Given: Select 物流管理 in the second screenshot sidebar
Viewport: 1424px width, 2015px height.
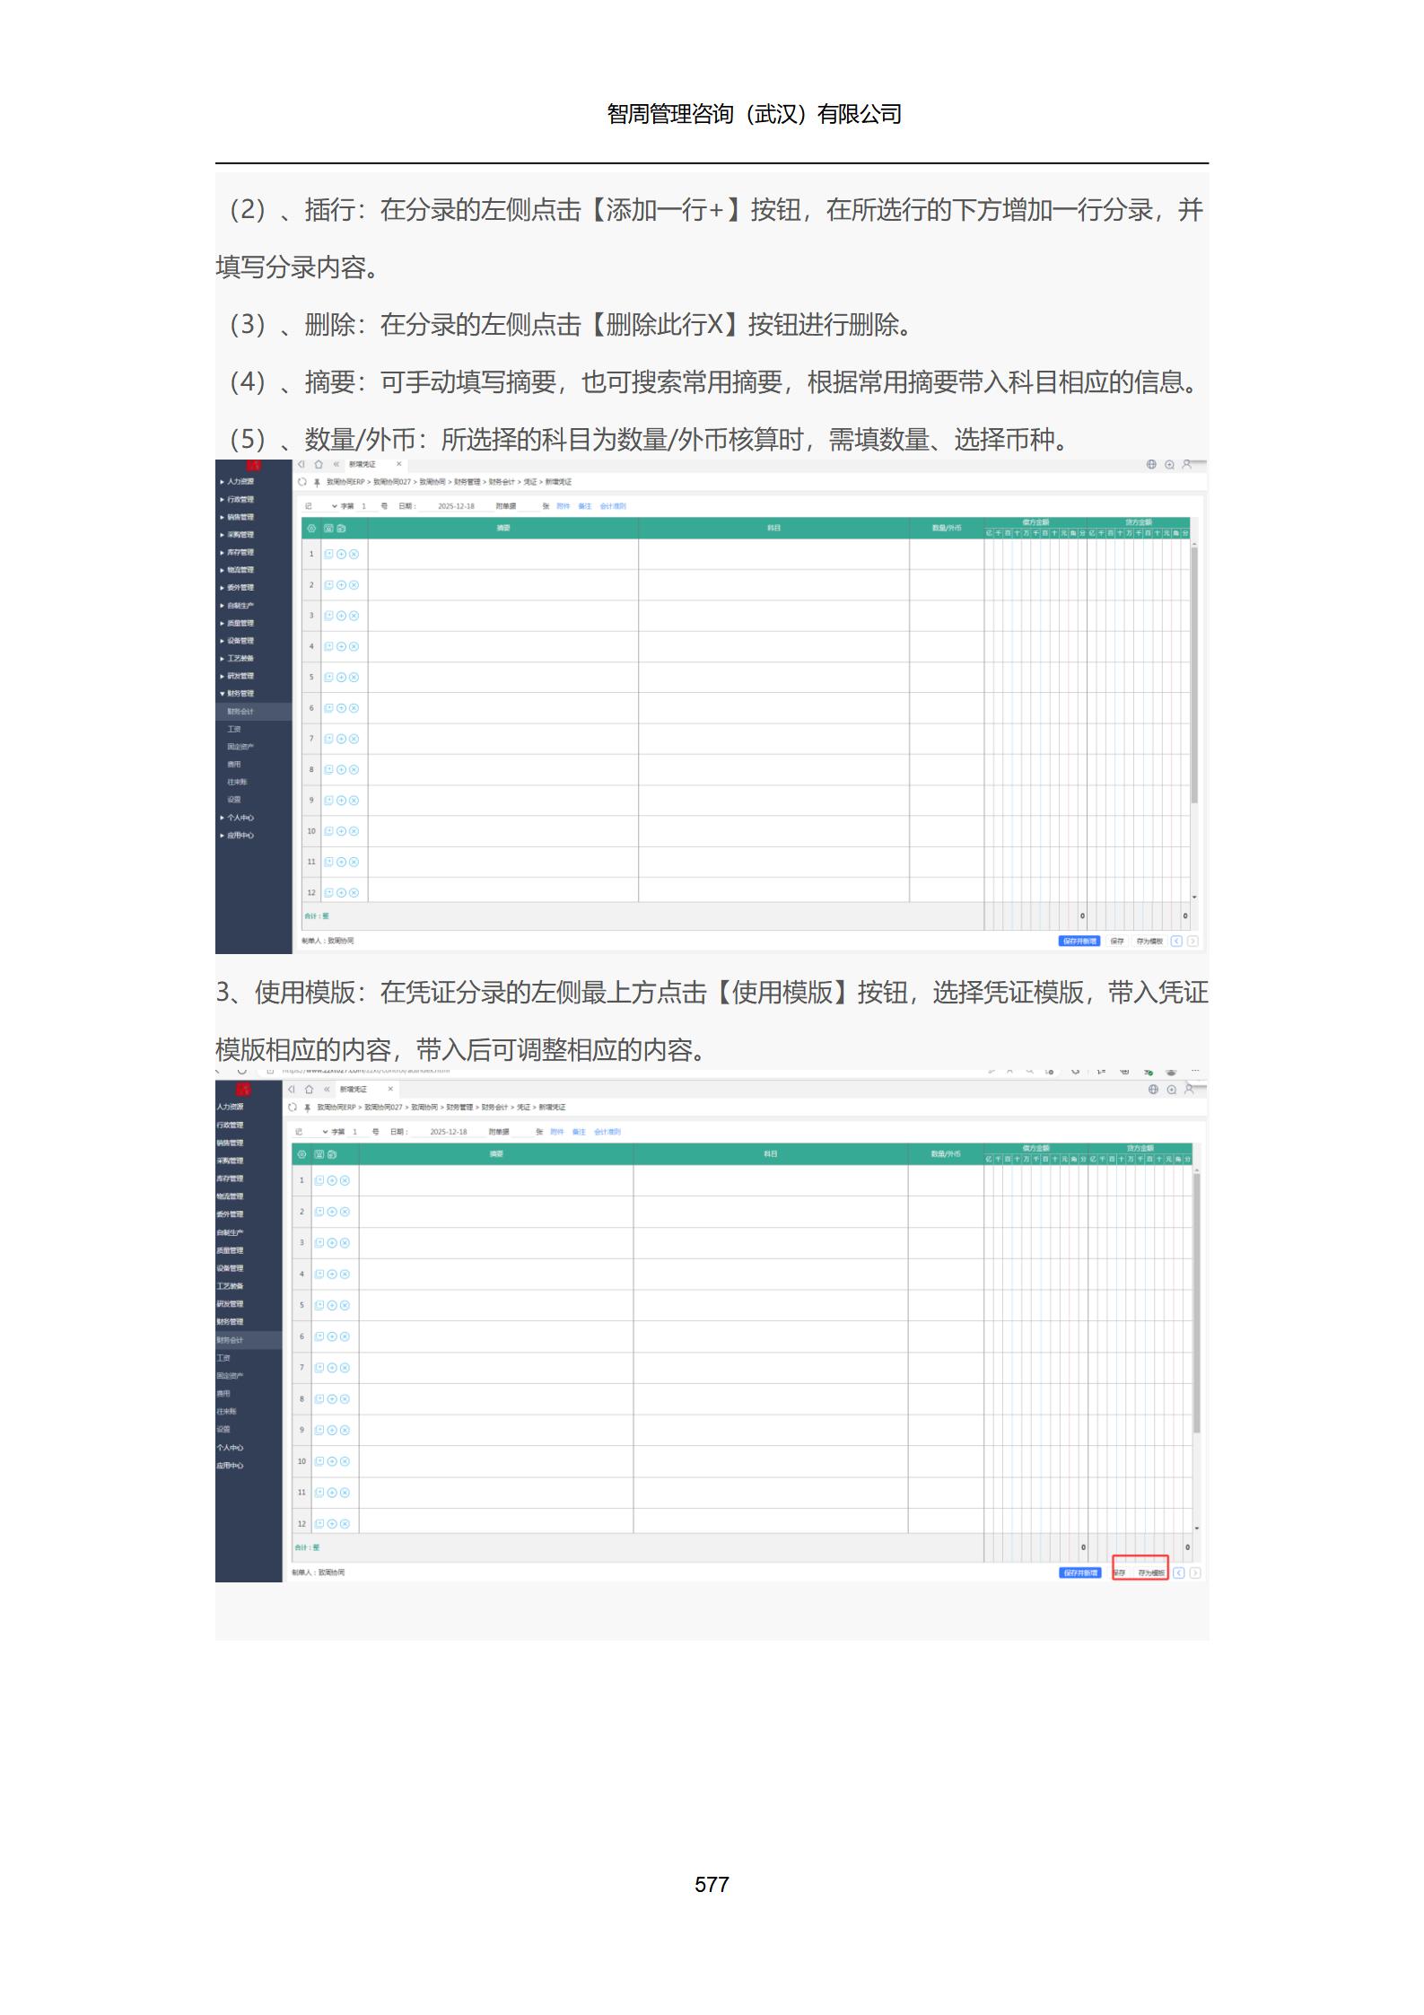Looking at the screenshot, I should pyautogui.click(x=230, y=1196).
